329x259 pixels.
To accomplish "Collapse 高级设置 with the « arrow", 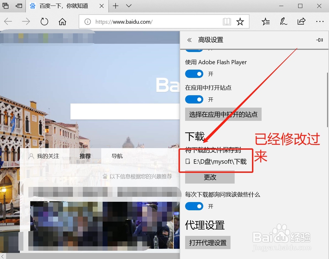I will click(190, 40).
